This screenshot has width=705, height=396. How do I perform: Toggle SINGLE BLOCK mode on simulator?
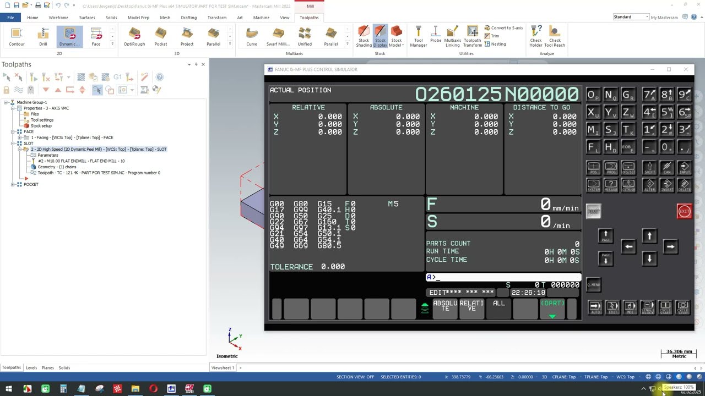click(648, 307)
